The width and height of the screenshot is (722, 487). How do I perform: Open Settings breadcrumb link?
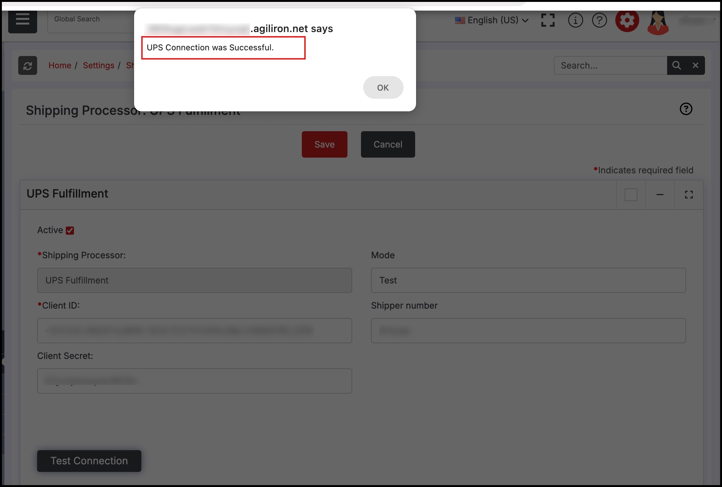point(99,65)
